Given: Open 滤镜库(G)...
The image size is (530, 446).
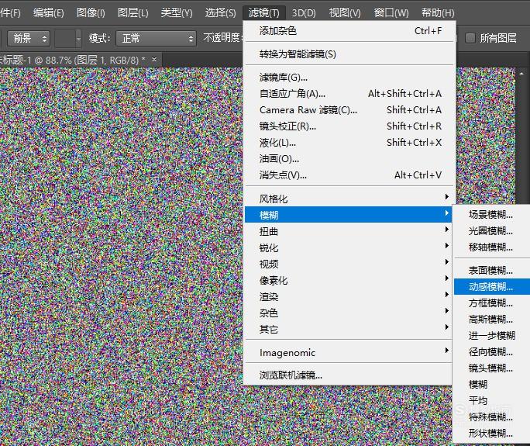Looking at the screenshot, I should [350, 78].
